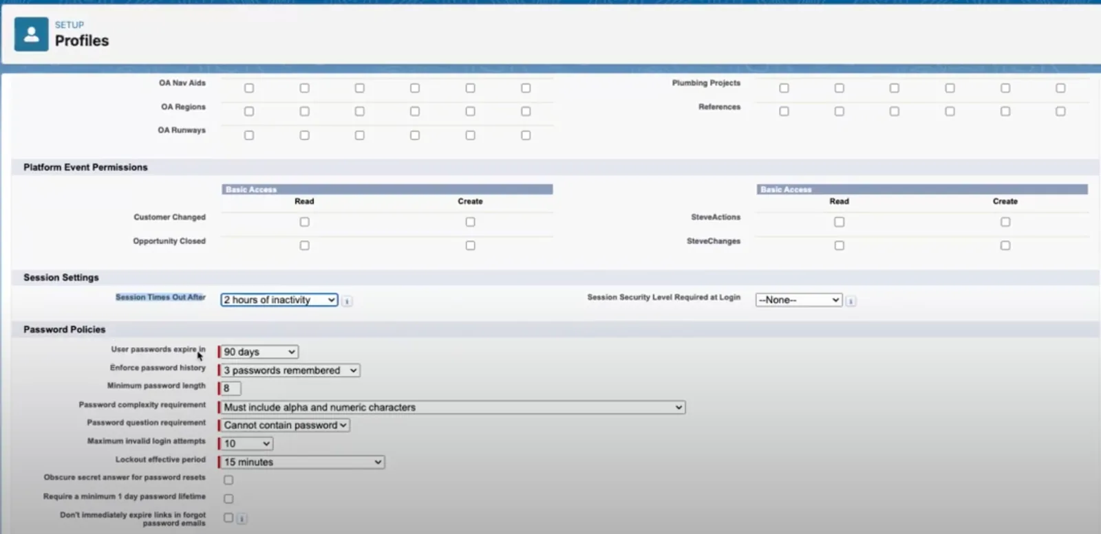The image size is (1101, 534).
Task: Click info icon next to expire links checkbox
Action: [x=242, y=519]
